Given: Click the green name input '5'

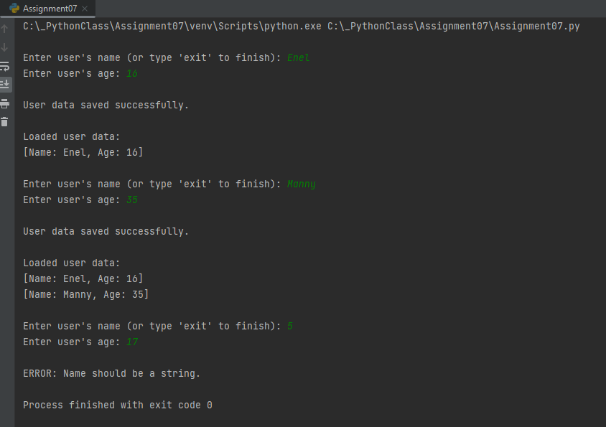Looking at the screenshot, I should click(290, 326).
